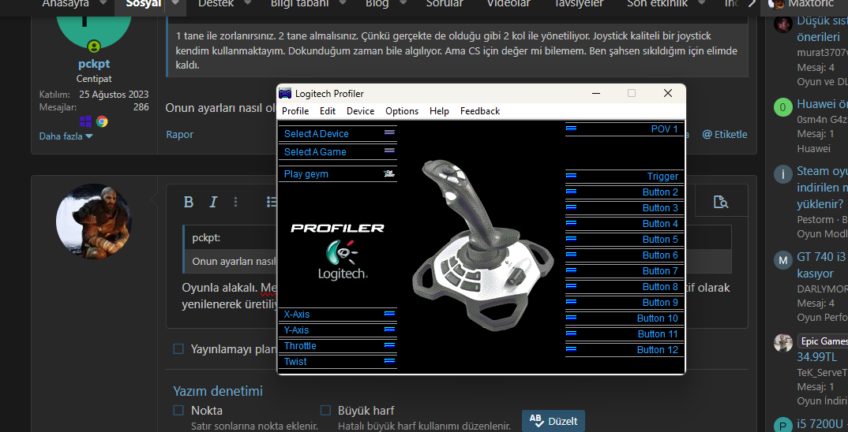Open the Feedback menu in Logitech Profiler
This screenshot has height=432, width=848.
pos(480,110)
